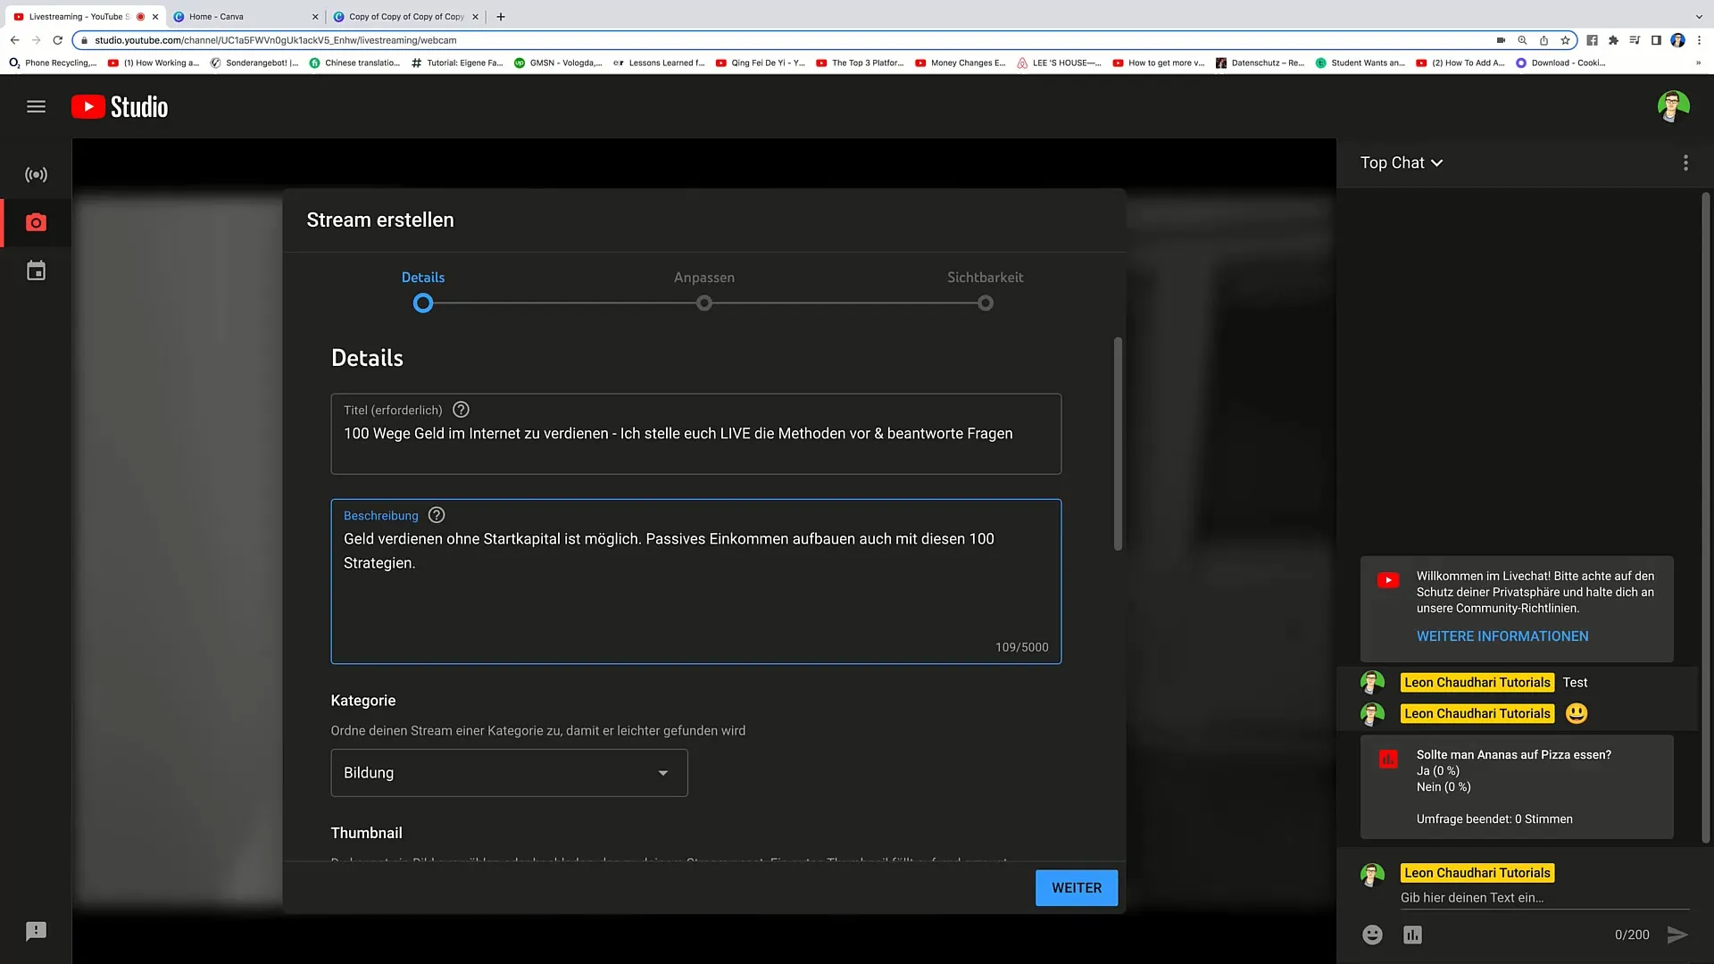1714x964 pixels.
Task: Click the YouTube Studio menu hamburger icon
Action: point(37,106)
